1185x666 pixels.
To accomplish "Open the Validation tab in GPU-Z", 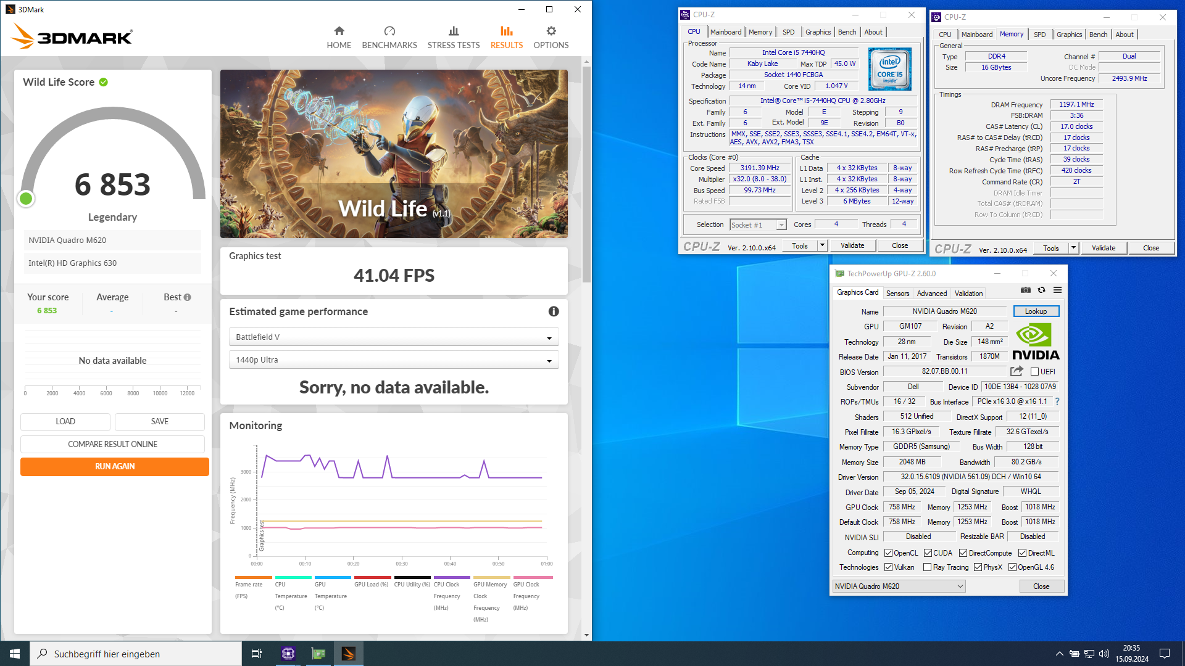I will tap(968, 294).
